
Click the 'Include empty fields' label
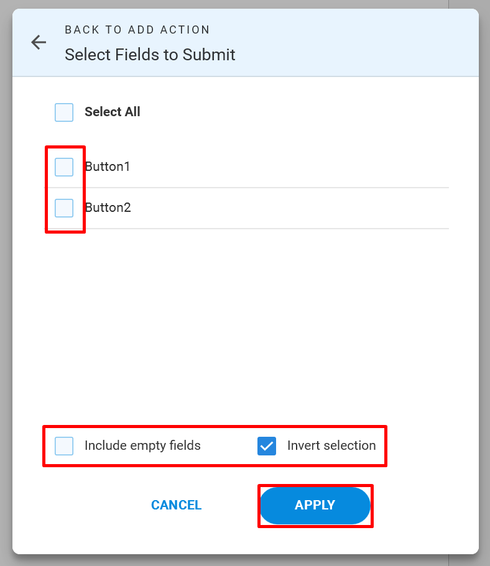[x=142, y=446]
